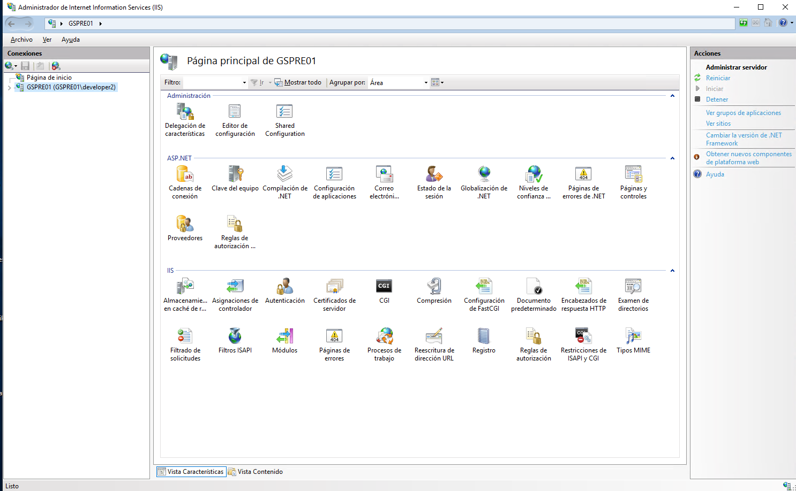Open the Módulos feature

coord(284,337)
